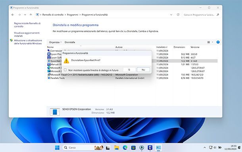The image size is (242, 152).
Task: Select 'Pannello di controllo' in the breadcrumb
Action: (53, 15)
